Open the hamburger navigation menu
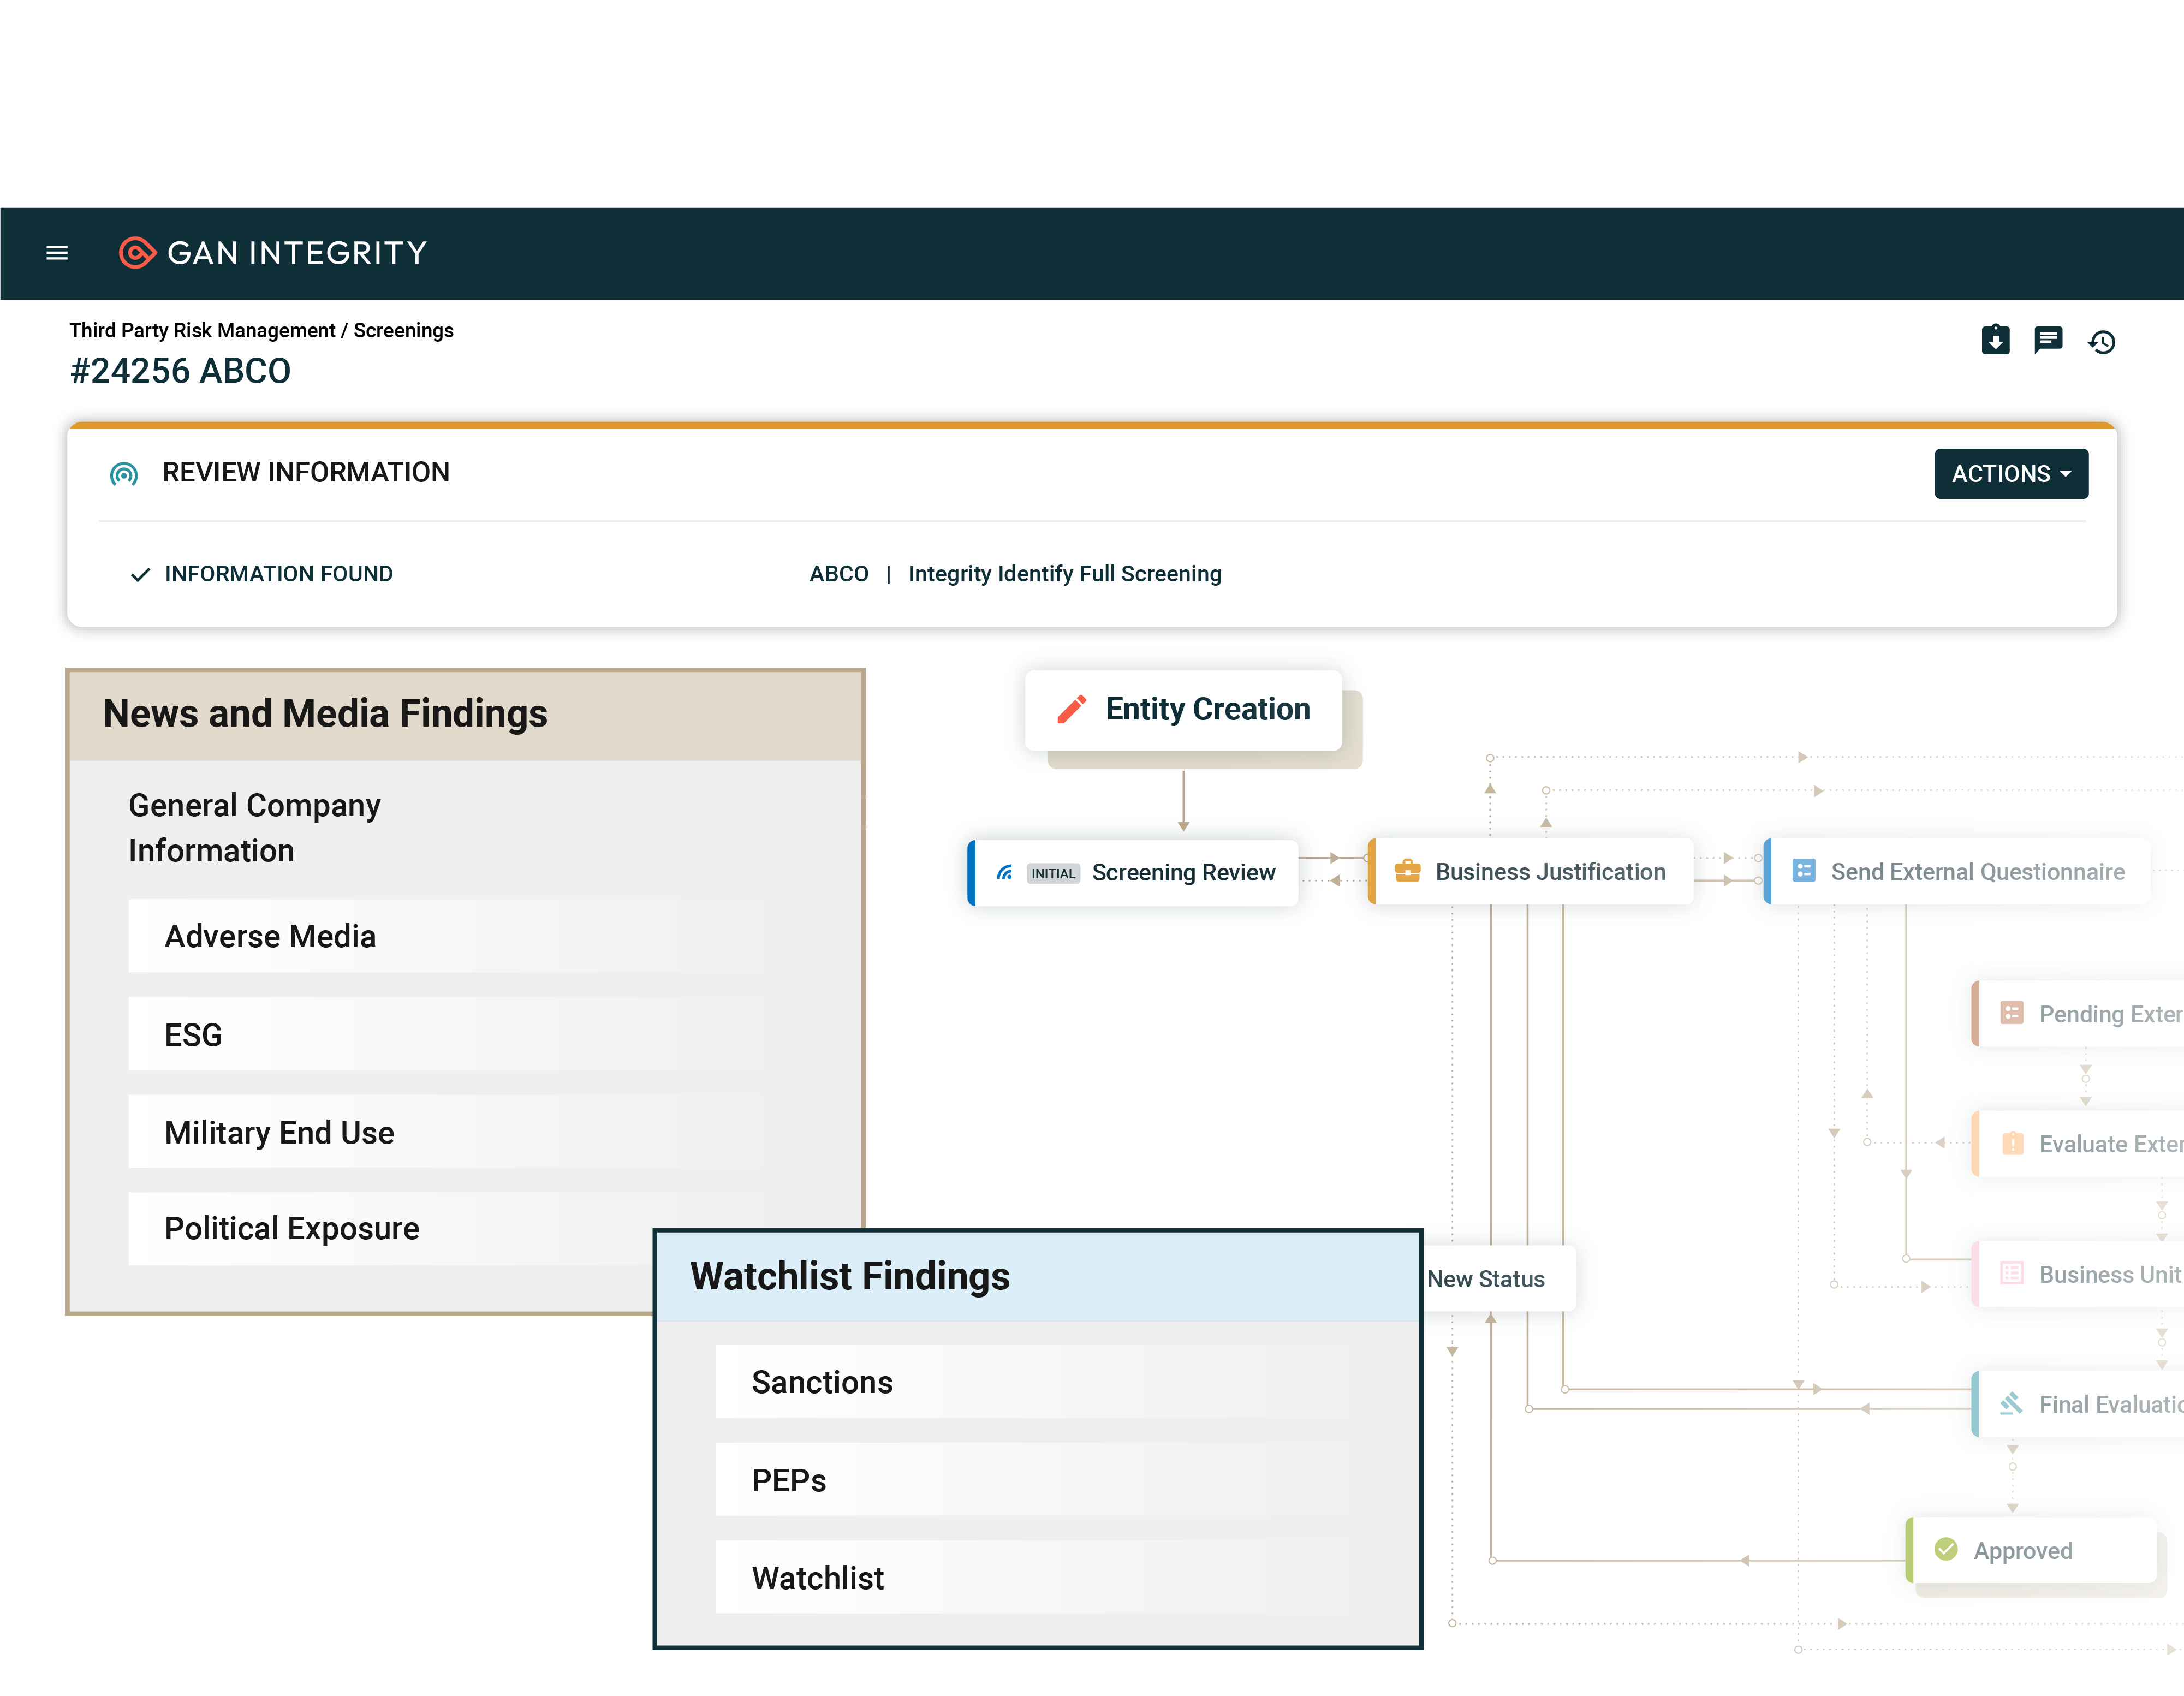This screenshot has height=1696, width=2184. tap(57, 253)
